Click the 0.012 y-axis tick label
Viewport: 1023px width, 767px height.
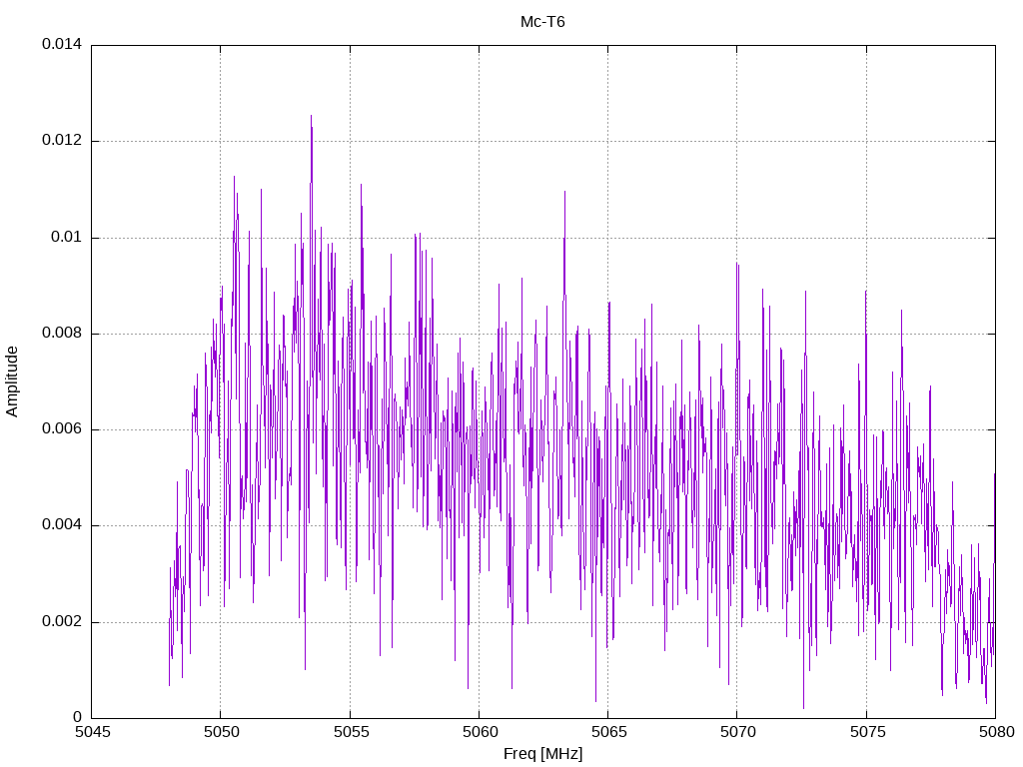(x=62, y=140)
